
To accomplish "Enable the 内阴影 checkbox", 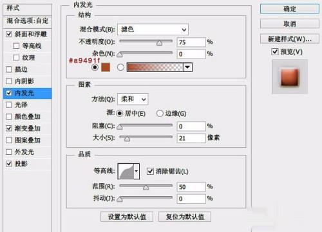I will (9, 81).
